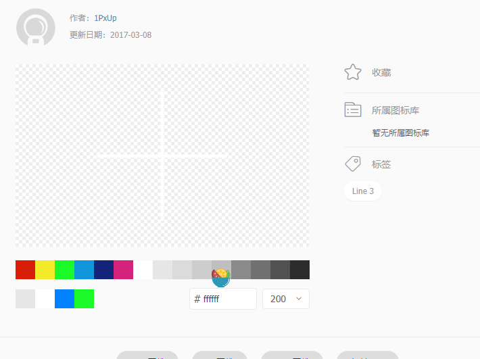Click the update date 2017-03-08
The image size is (480, 359).
tap(130, 35)
